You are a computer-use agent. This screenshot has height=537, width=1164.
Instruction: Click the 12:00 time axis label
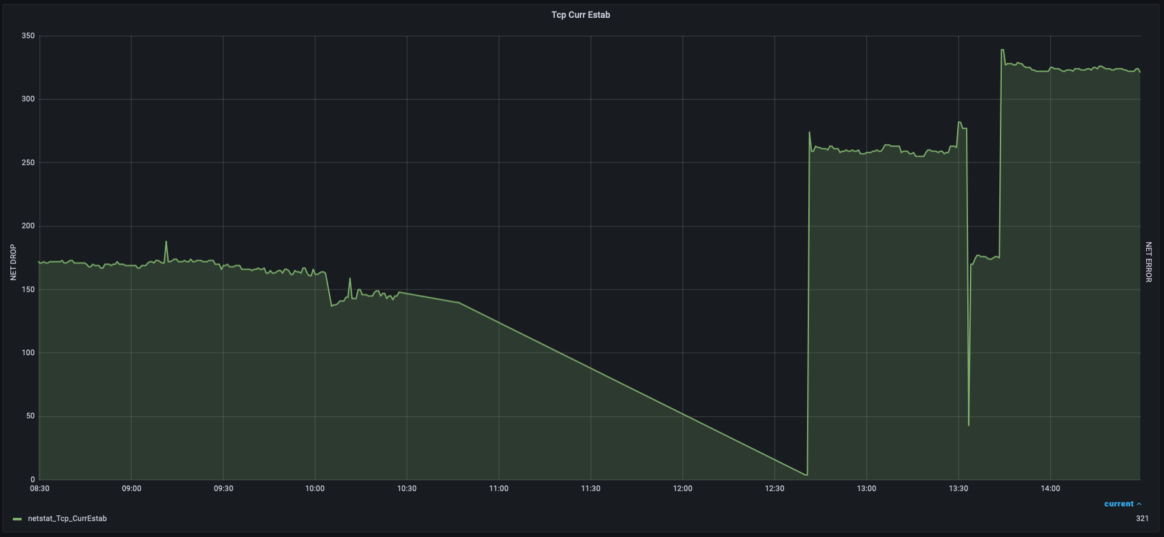(683, 489)
